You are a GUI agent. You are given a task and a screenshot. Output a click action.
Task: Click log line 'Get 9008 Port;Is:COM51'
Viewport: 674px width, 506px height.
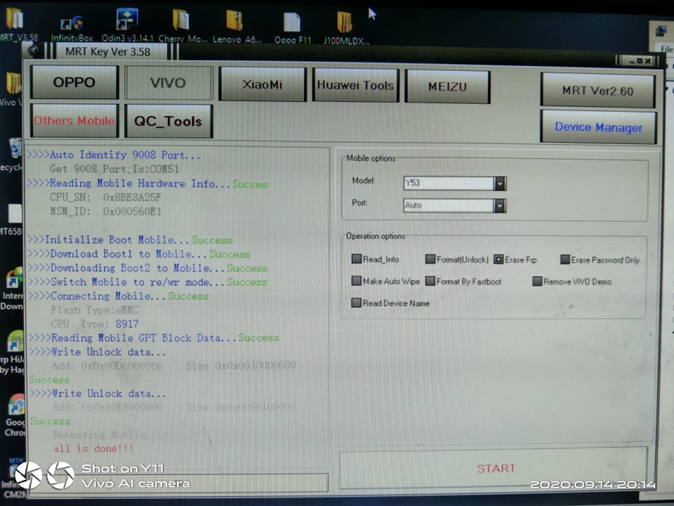[x=114, y=169]
